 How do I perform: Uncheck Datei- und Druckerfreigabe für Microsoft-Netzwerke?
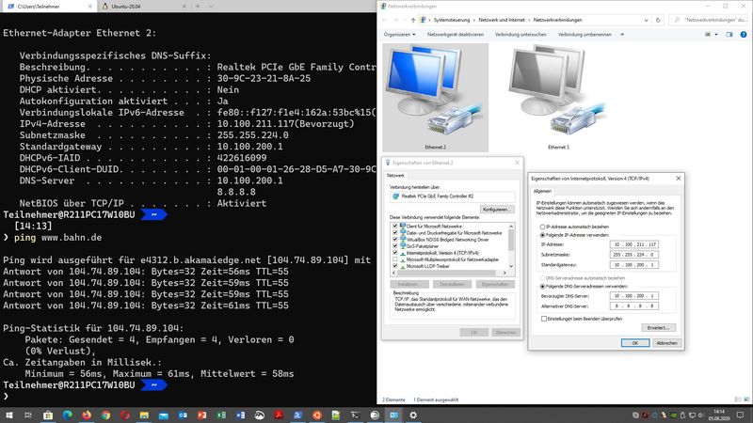pyautogui.click(x=395, y=232)
